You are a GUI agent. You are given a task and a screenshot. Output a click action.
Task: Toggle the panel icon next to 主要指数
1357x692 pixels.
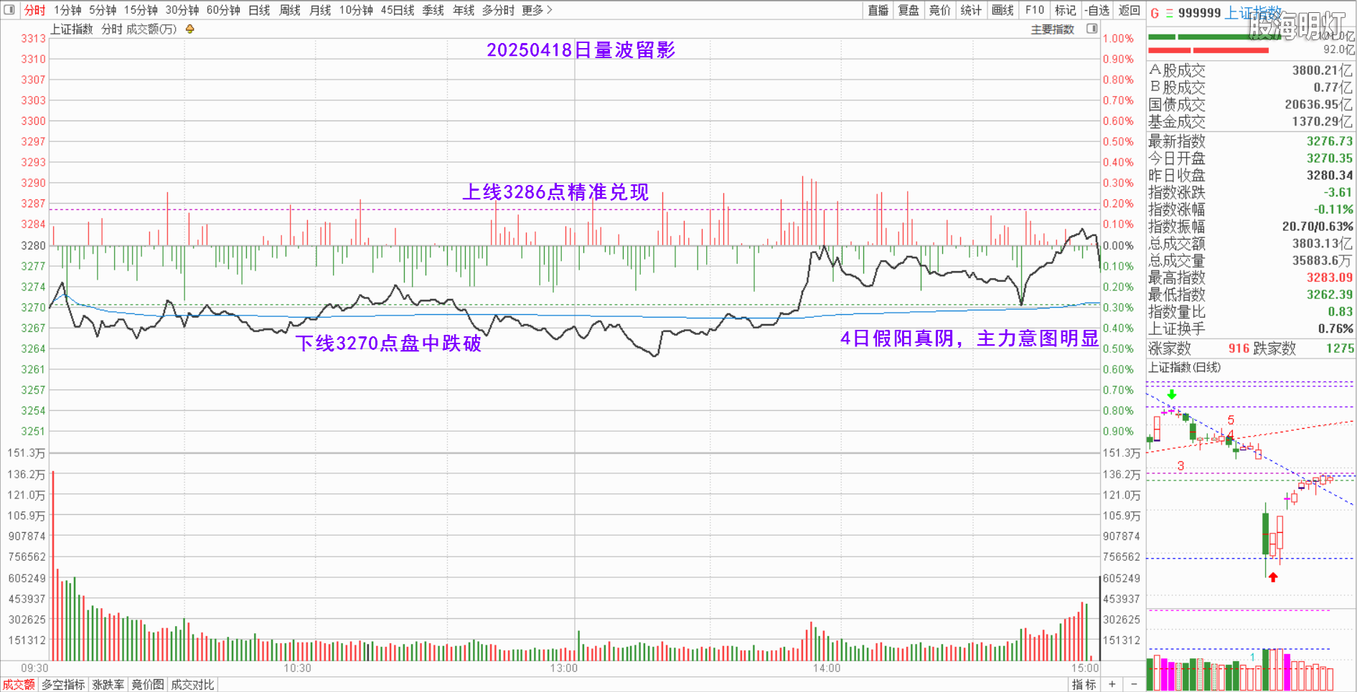(1092, 29)
